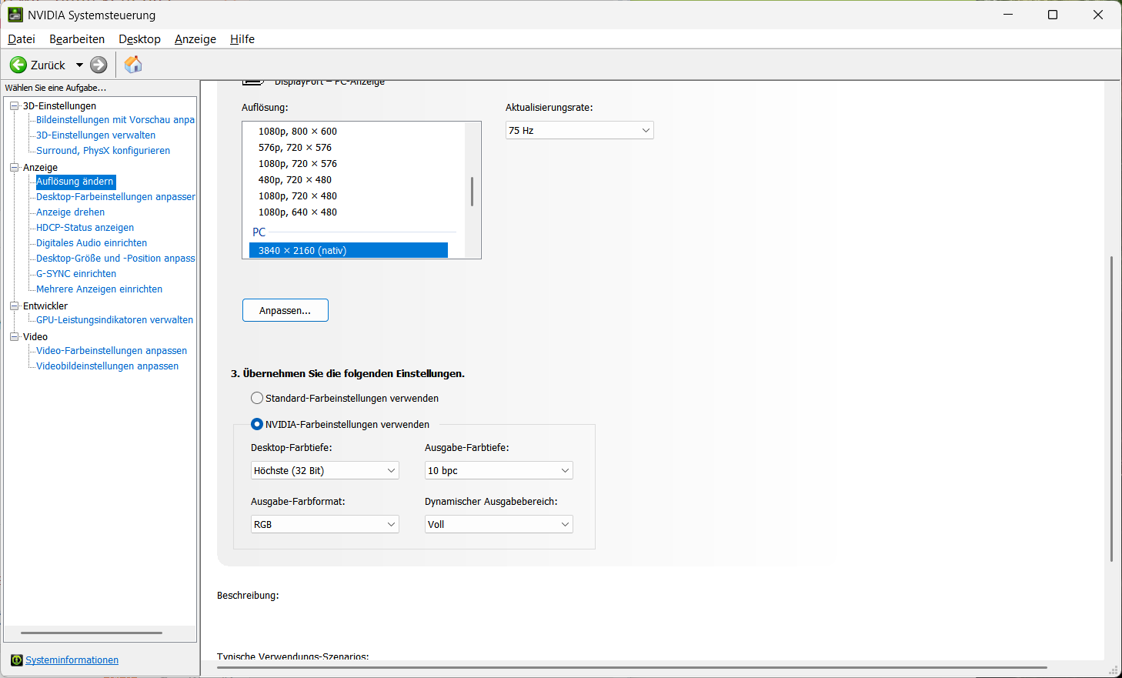Open the Ausgabe-Farbformat RGB dropdown

325,524
